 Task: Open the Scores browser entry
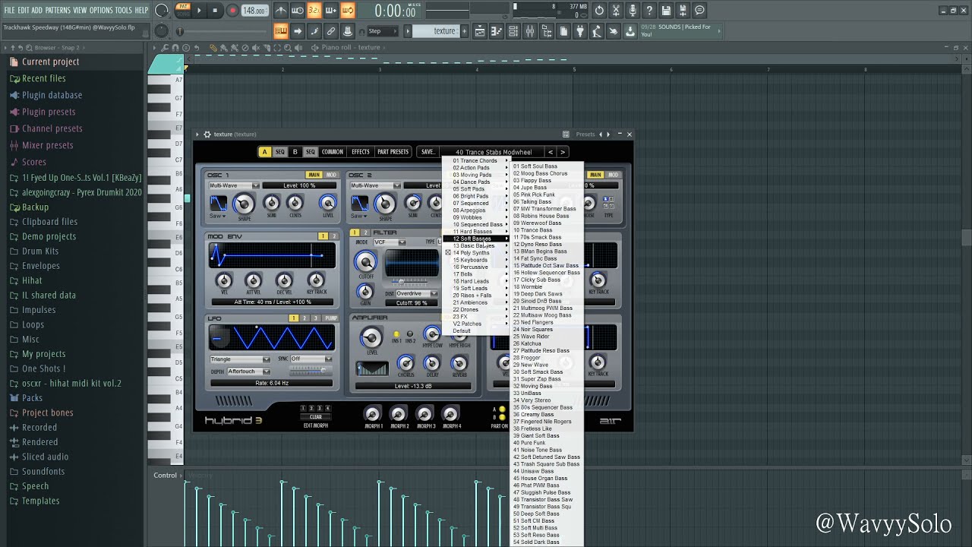pyautogui.click(x=33, y=162)
